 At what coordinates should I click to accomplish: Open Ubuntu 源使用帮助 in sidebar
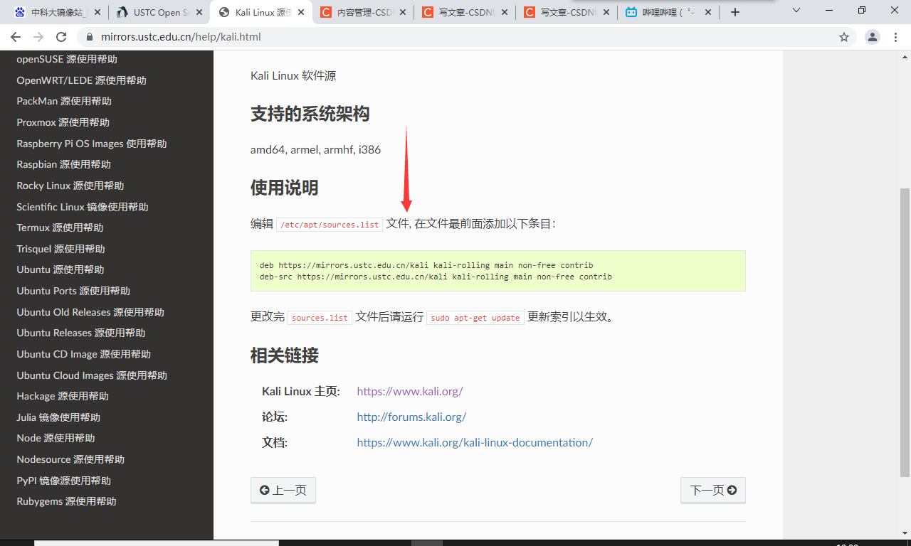(x=60, y=269)
